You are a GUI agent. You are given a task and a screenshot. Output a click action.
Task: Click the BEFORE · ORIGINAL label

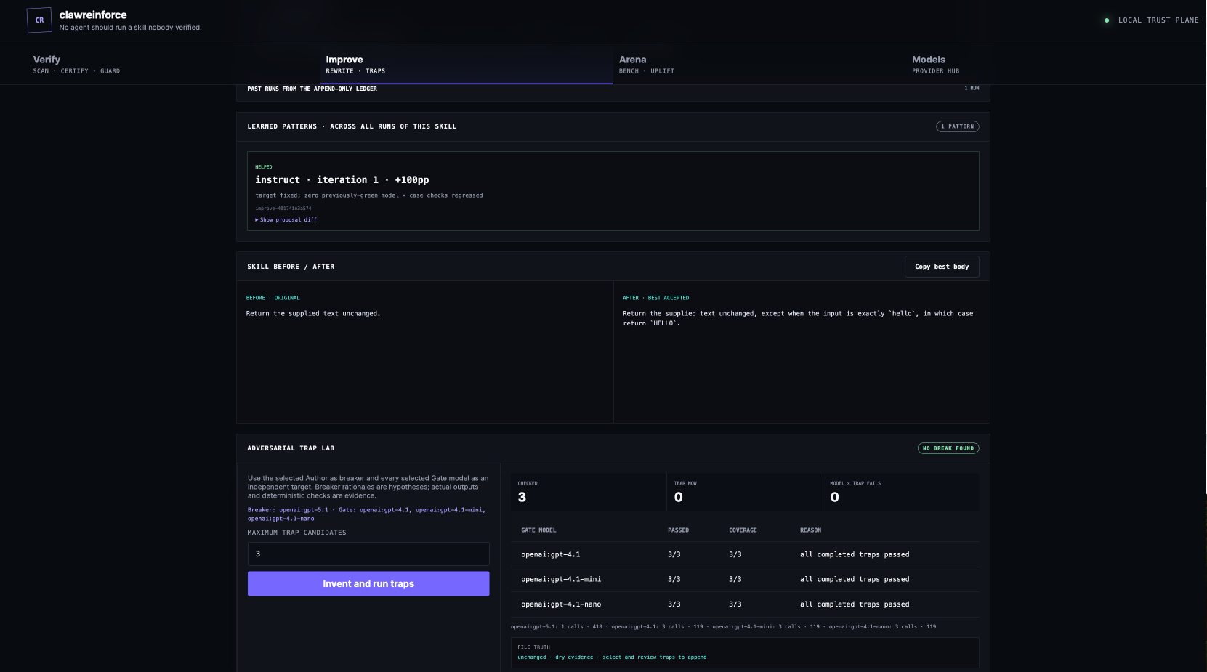coord(273,298)
